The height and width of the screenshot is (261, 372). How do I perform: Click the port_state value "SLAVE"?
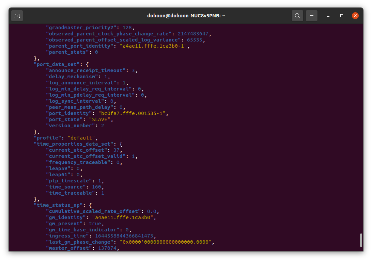coord(100,119)
